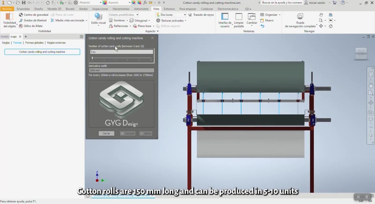Image resolution: width=375 pixels, height=204 pixels.
Task: Click the Save icon in quick access toolbar
Action: 23,3
